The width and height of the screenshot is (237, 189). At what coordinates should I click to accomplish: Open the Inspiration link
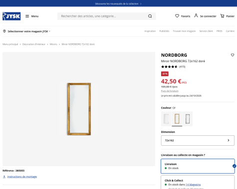click(x=150, y=31)
